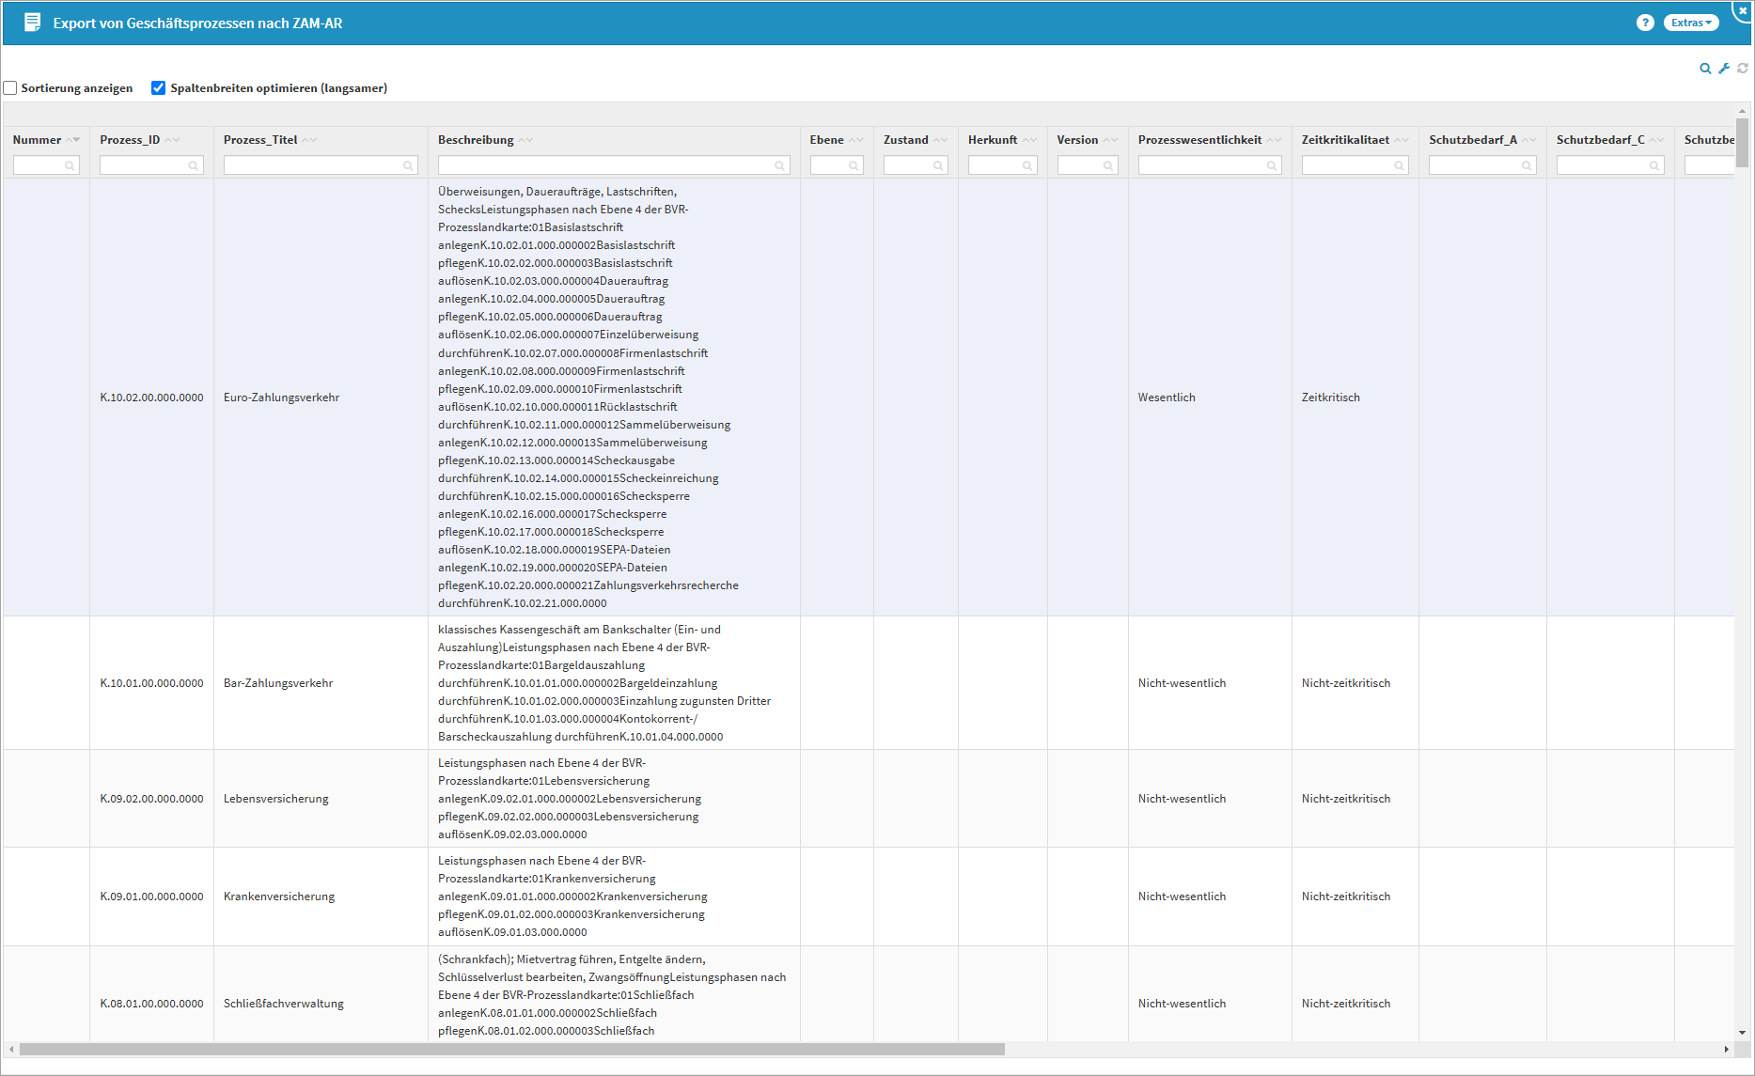The image size is (1755, 1076).
Task: Click the horizontal scrollbar at table bottom
Action: point(511,1049)
